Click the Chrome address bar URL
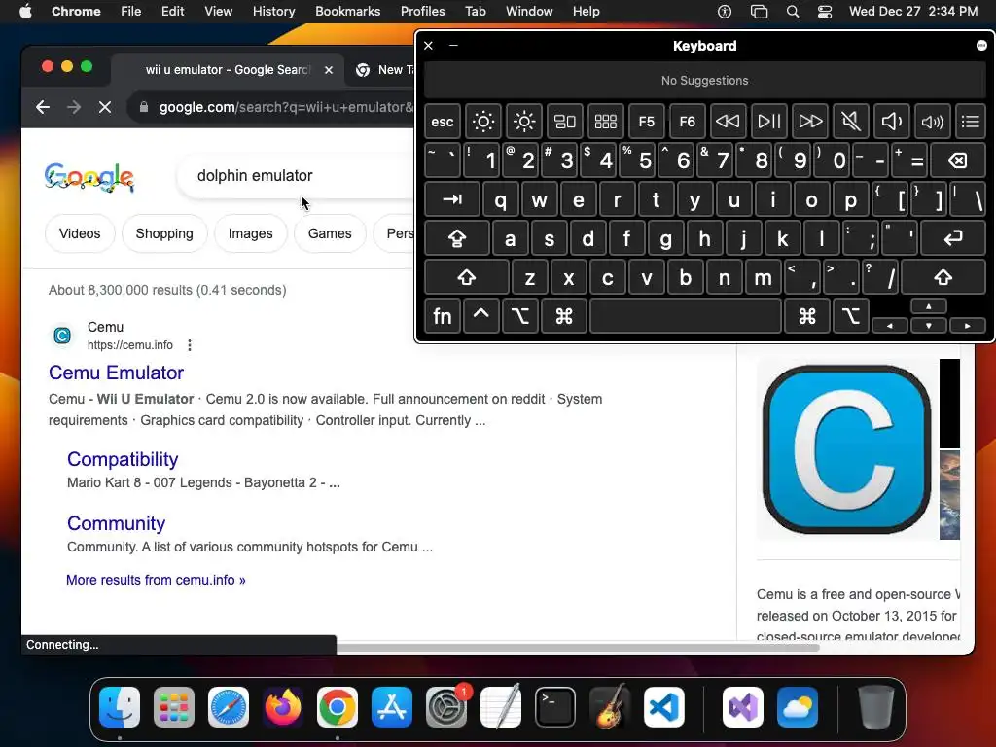Screen dimensions: 996x747 click(286, 107)
